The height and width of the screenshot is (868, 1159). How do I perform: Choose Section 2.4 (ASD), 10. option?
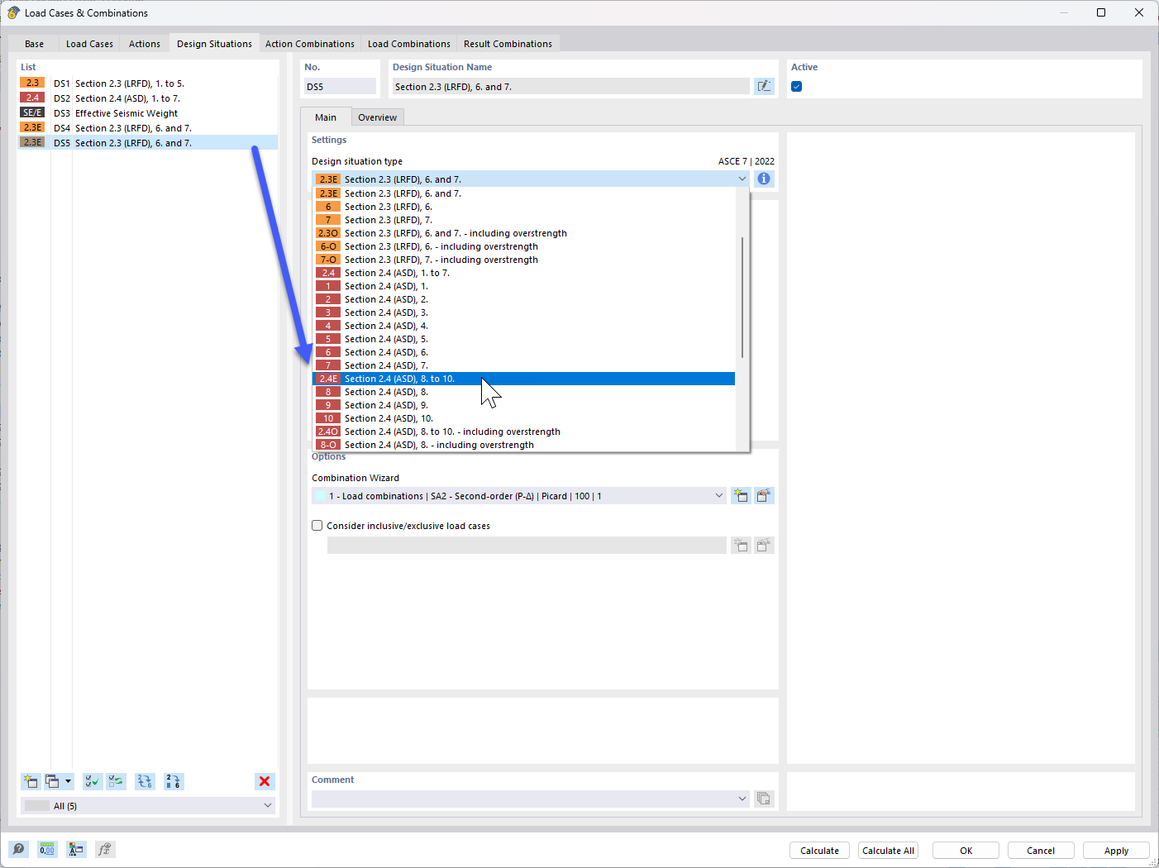click(x=524, y=418)
